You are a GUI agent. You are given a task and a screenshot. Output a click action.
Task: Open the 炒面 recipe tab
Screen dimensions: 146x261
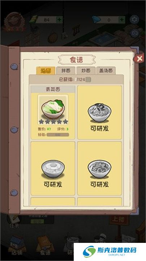click(86, 71)
